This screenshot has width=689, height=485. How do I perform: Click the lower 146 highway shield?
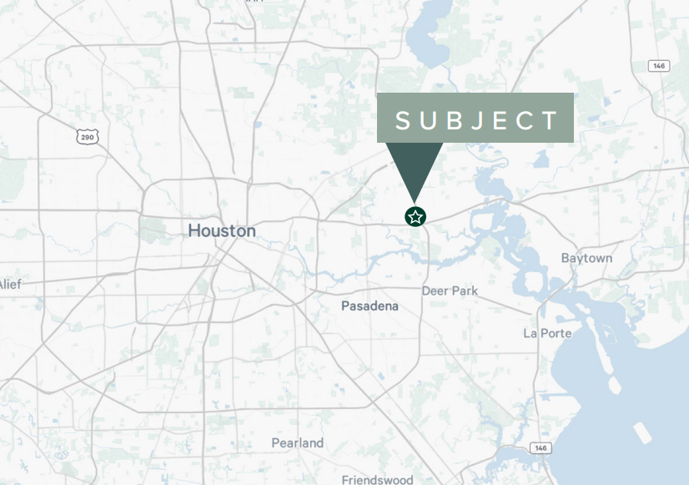(x=541, y=448)
